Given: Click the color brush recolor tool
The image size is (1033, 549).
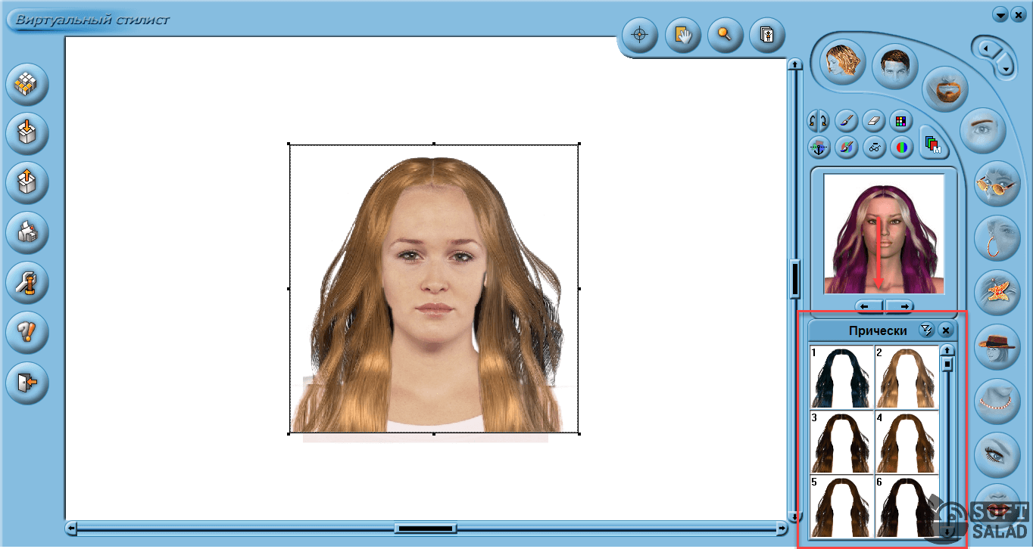Looking at the screenshot, I should point(847,147).
